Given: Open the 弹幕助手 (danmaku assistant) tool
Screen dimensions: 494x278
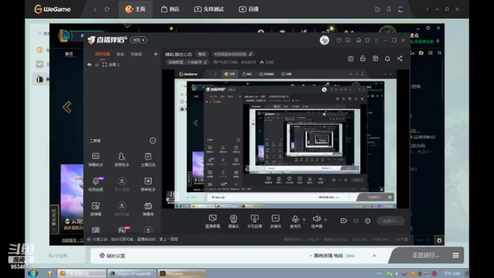Looking at the screenshot, I should [x=96, y=159].
